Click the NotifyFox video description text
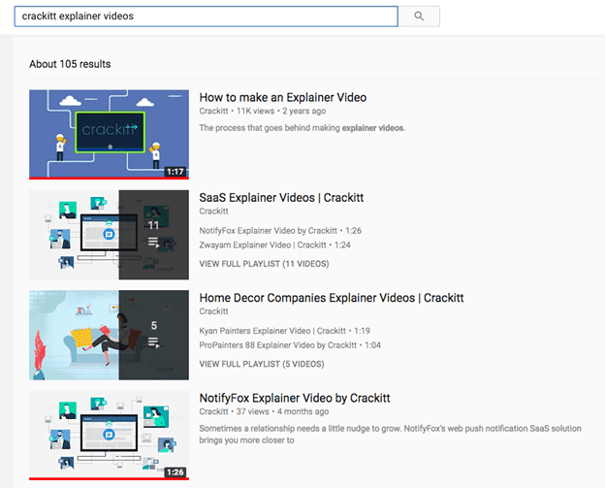 tap(391, 435)
